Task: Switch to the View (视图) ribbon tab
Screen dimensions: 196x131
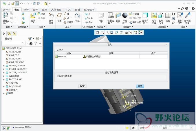Action: coord(77,10)
